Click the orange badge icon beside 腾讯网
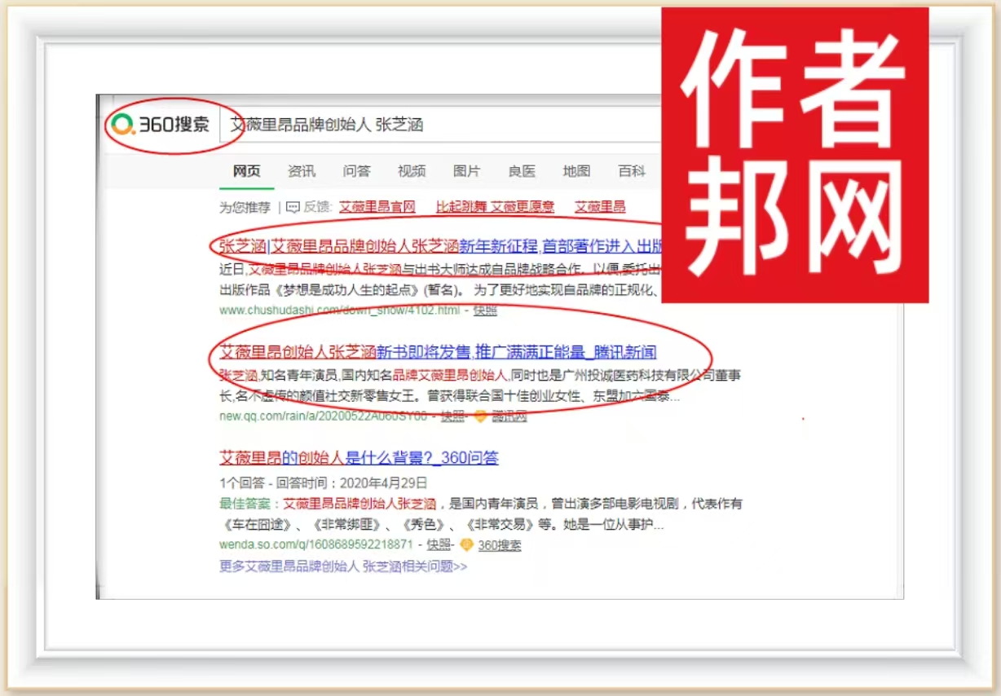1001x696 pixels. point(480,416)
